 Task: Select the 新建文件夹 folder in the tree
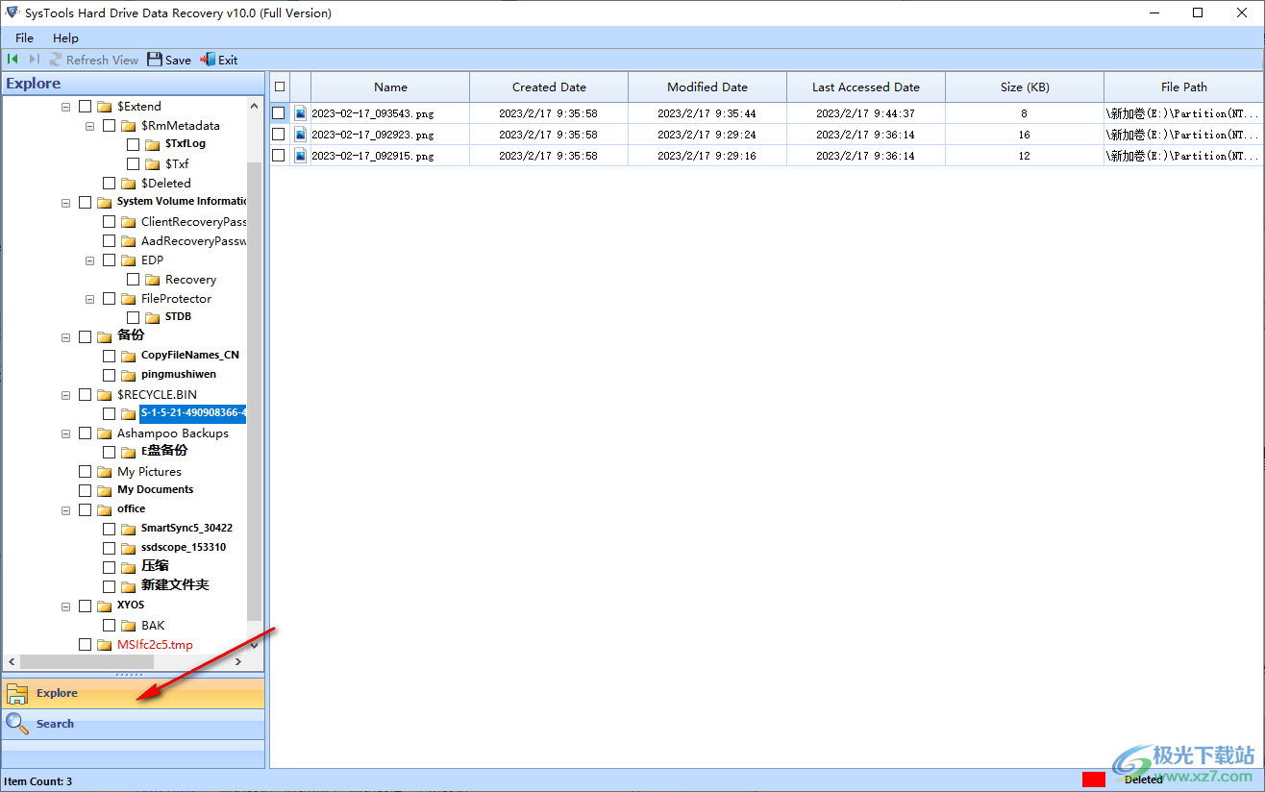(175, 585)
